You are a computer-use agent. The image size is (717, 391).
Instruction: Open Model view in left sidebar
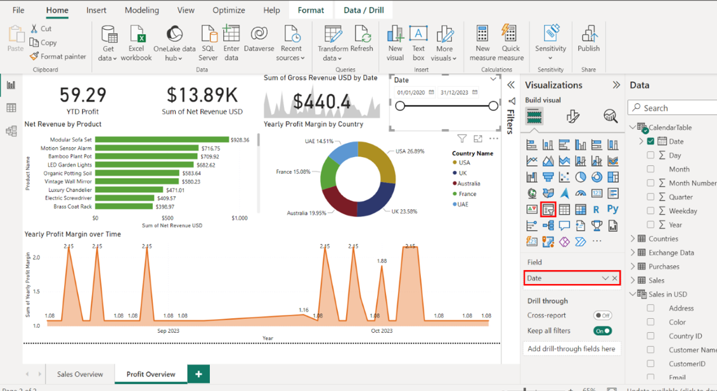(x=11, y=131)
